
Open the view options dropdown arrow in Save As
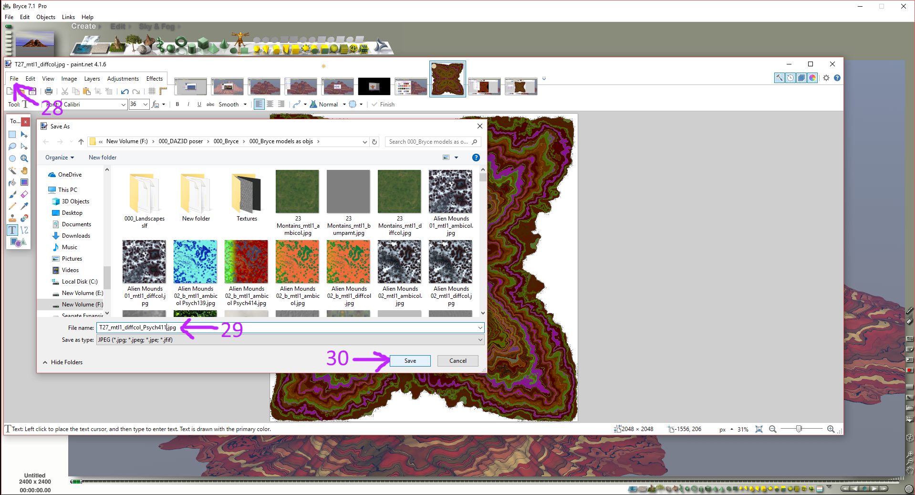click(x=457, y=158)
